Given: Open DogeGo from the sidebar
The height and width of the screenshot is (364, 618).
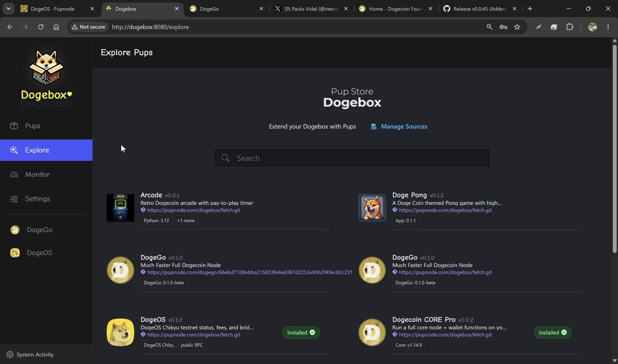Looking at the screenshot, I should 46,230.
